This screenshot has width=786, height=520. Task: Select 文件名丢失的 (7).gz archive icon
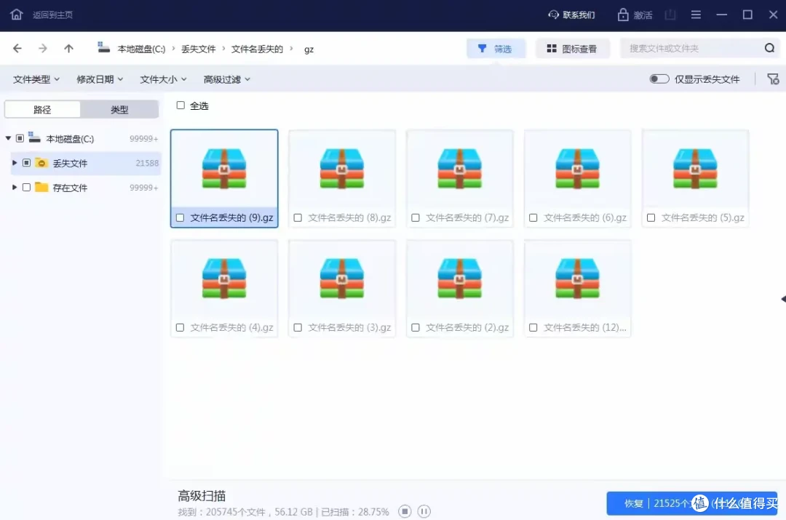pyautogui.click(x=460, y=169)
